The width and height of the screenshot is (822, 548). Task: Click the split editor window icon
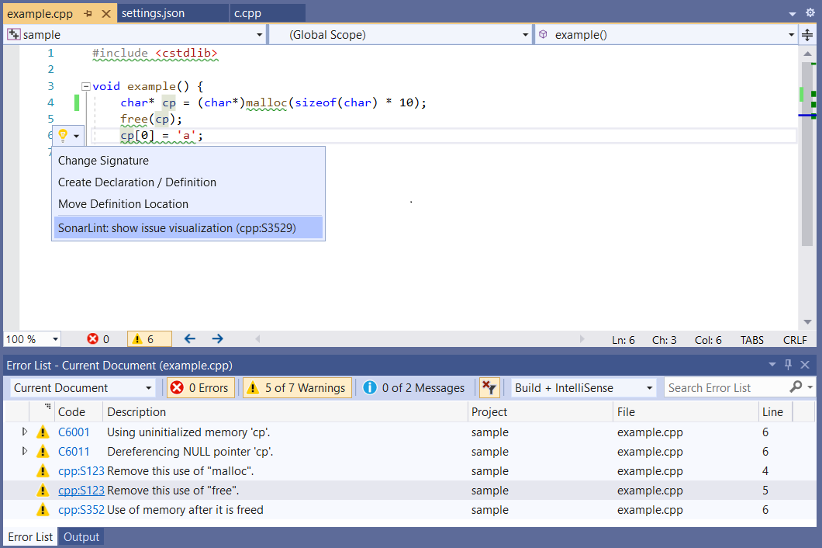tap(807, 35)
